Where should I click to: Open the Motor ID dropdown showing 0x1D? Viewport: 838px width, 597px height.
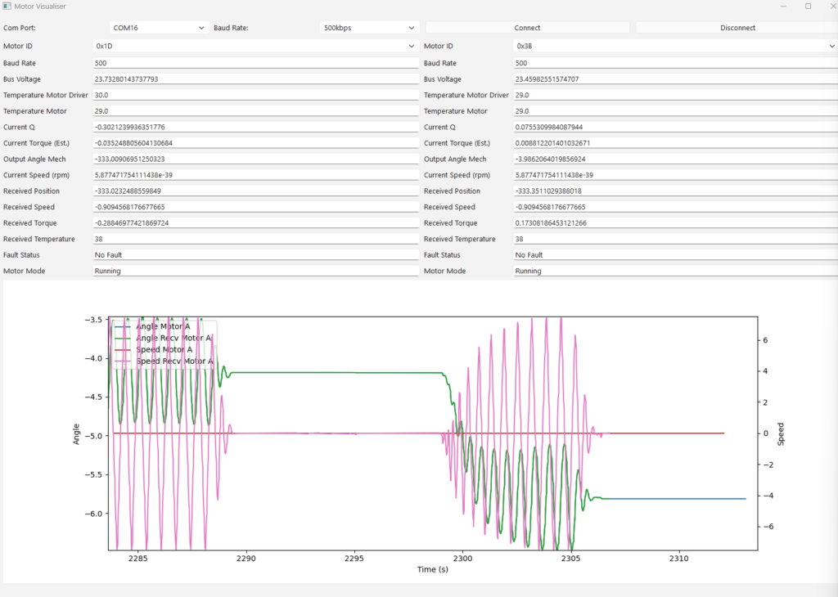(x=255, y=47)
